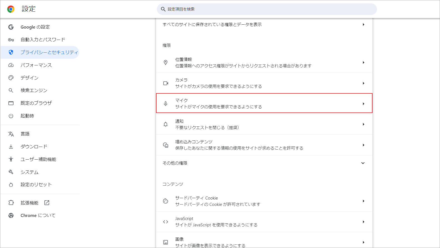The height and width of the screenshot is (248, 440).
Task: Click the Google G icon in the sidebar
Action: (x=11, y=27)
